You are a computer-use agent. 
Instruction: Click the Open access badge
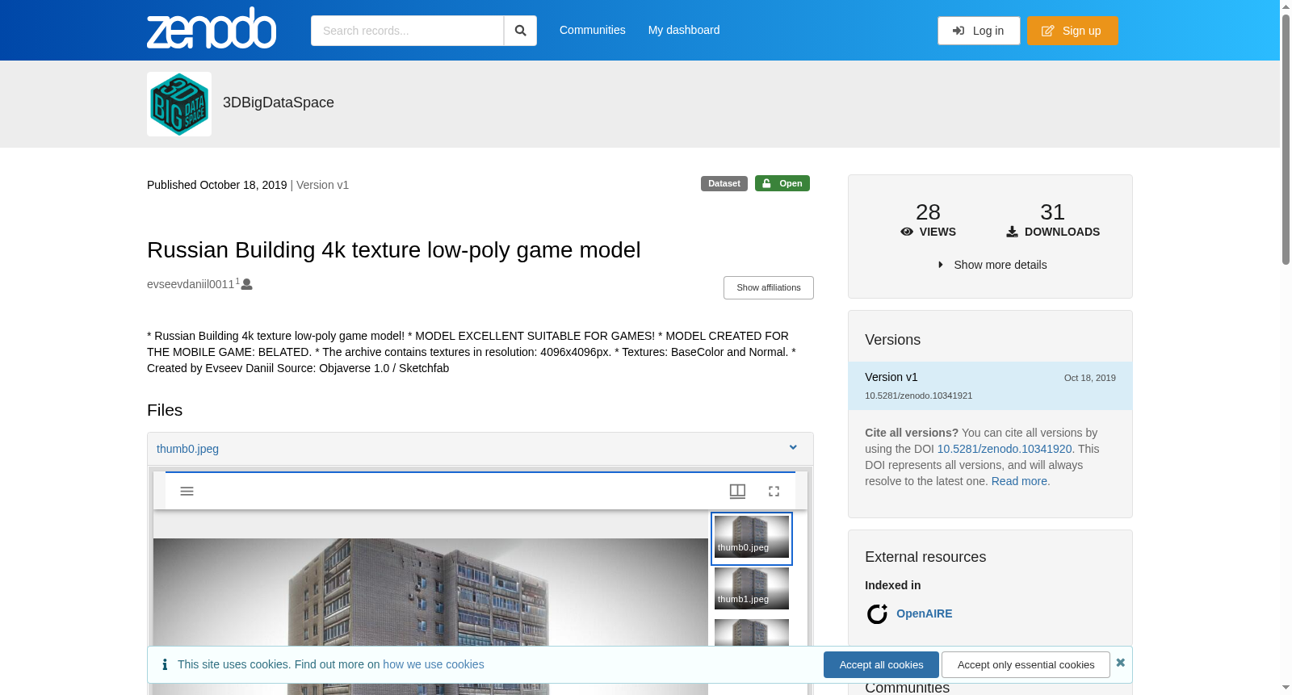pos(782,183)
